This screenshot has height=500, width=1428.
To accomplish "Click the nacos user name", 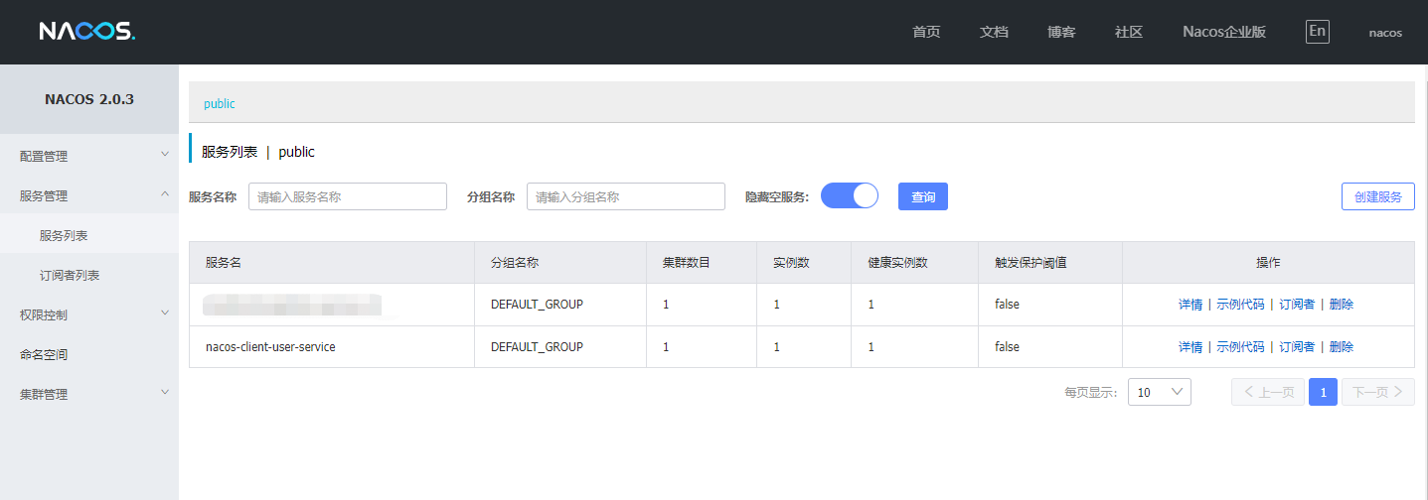I will pyautogui.click(x=1385, y=32).
